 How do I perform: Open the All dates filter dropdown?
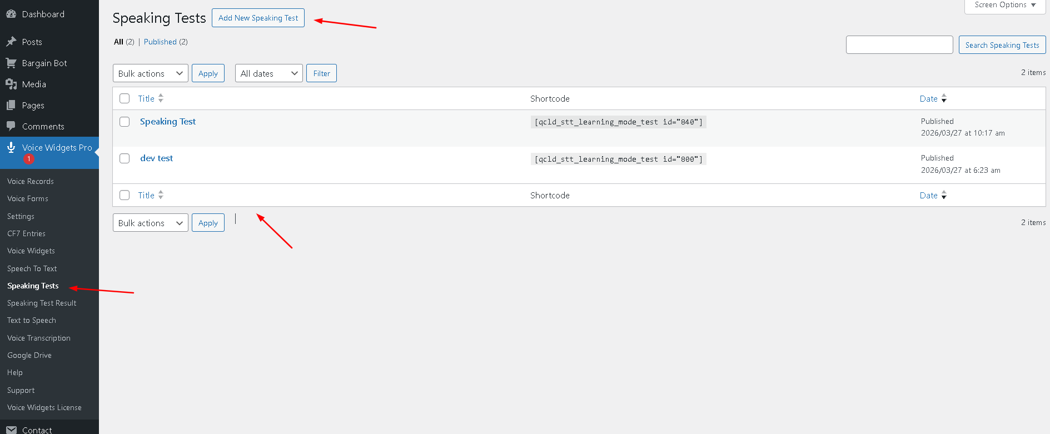coord(268,73)
